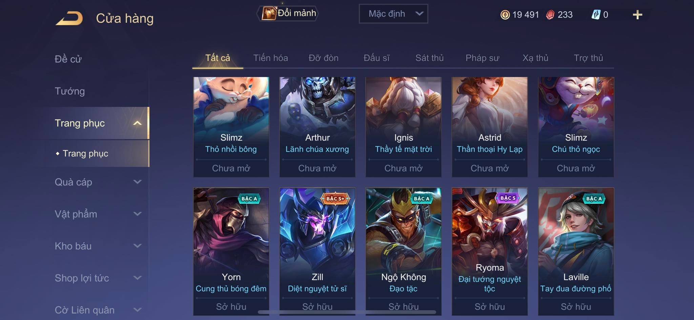Tap the red ruby gem icon
This screenshot has height=320, width=694.
click(550, 15)
